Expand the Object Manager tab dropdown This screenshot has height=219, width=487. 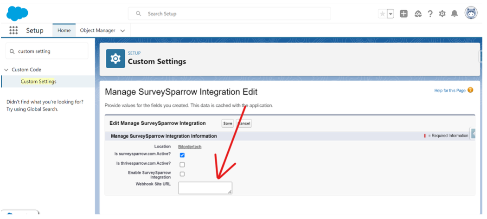tap(123, 31)
